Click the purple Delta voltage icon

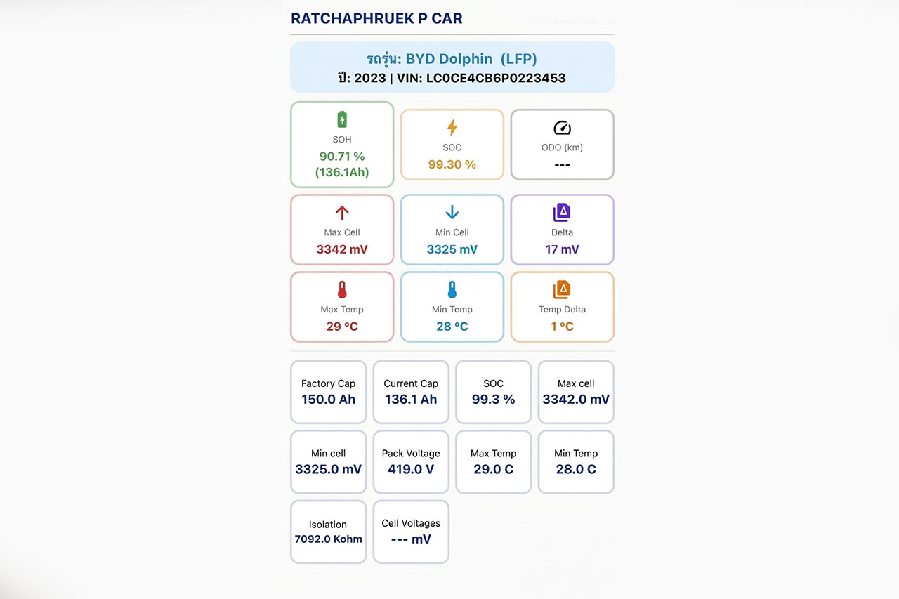pyautogui.click(x=562, y=213)
